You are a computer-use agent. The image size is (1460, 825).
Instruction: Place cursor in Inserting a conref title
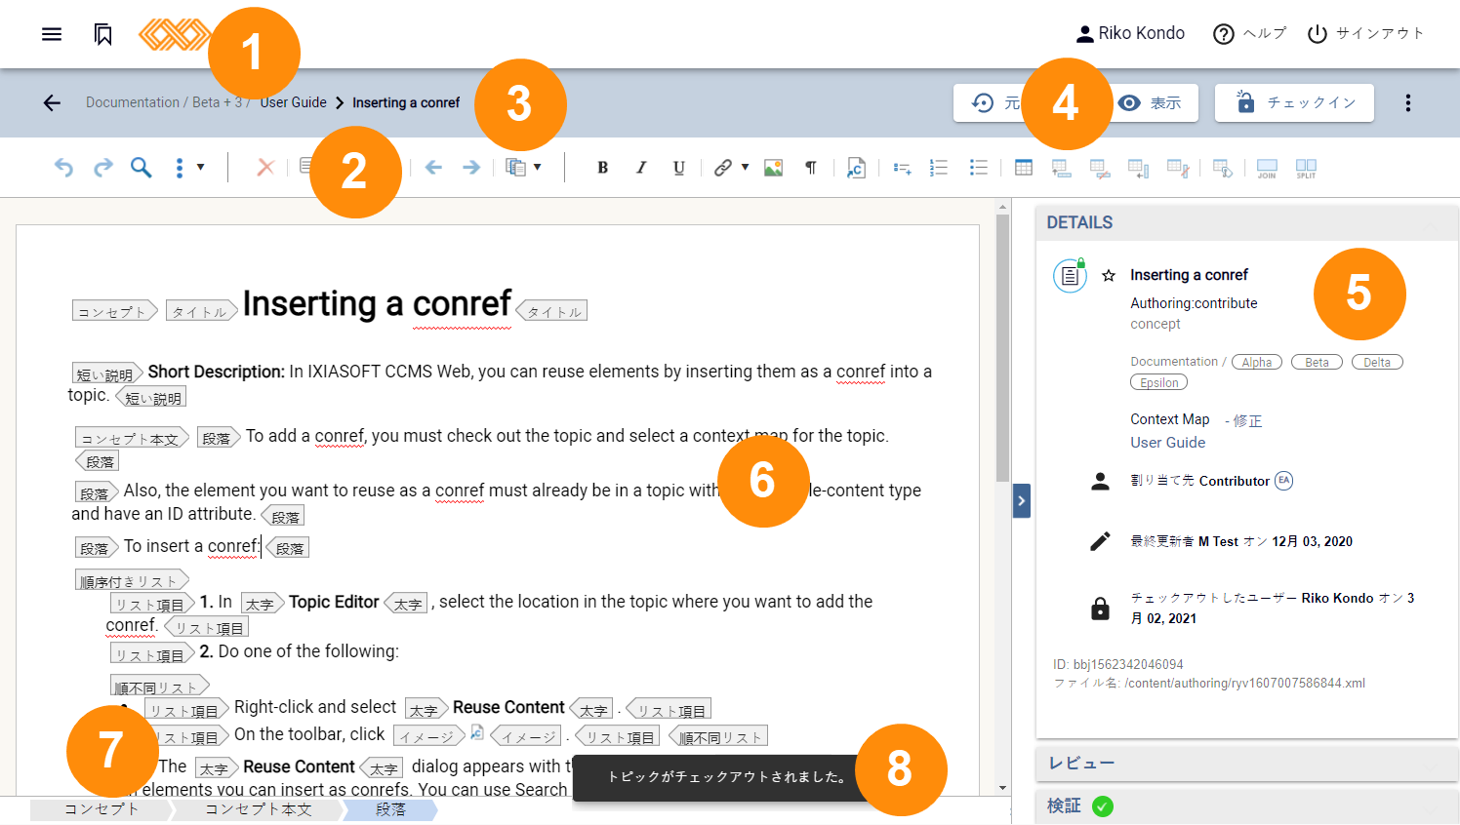377,304
